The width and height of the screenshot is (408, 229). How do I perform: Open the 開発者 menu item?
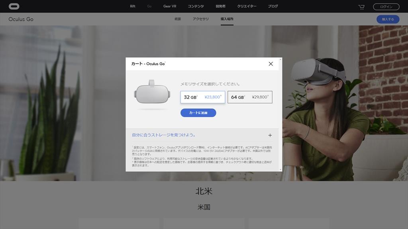pyautogui.click(x=221, y=6)
